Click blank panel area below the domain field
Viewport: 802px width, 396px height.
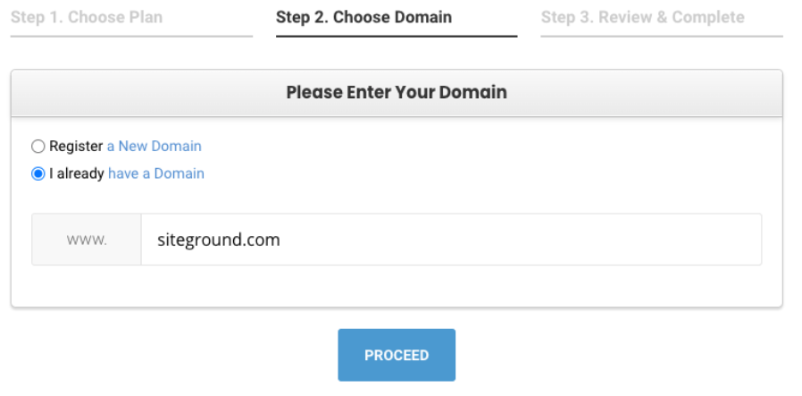(x=397, y=286)
